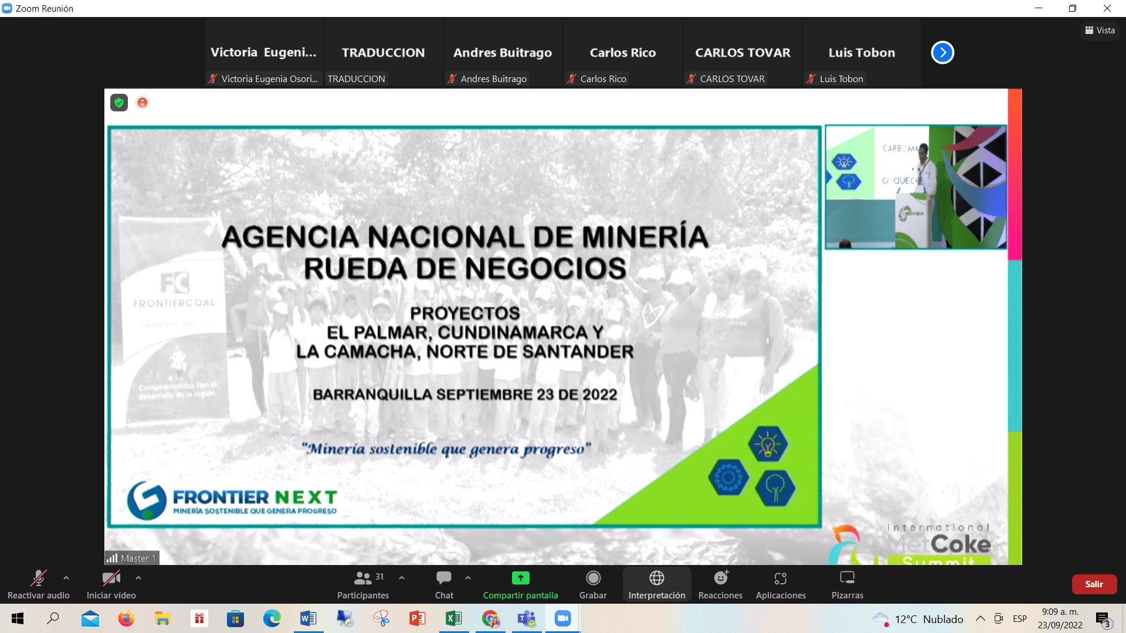
Task: Open the Participantes panel
Action: (363, 584)
